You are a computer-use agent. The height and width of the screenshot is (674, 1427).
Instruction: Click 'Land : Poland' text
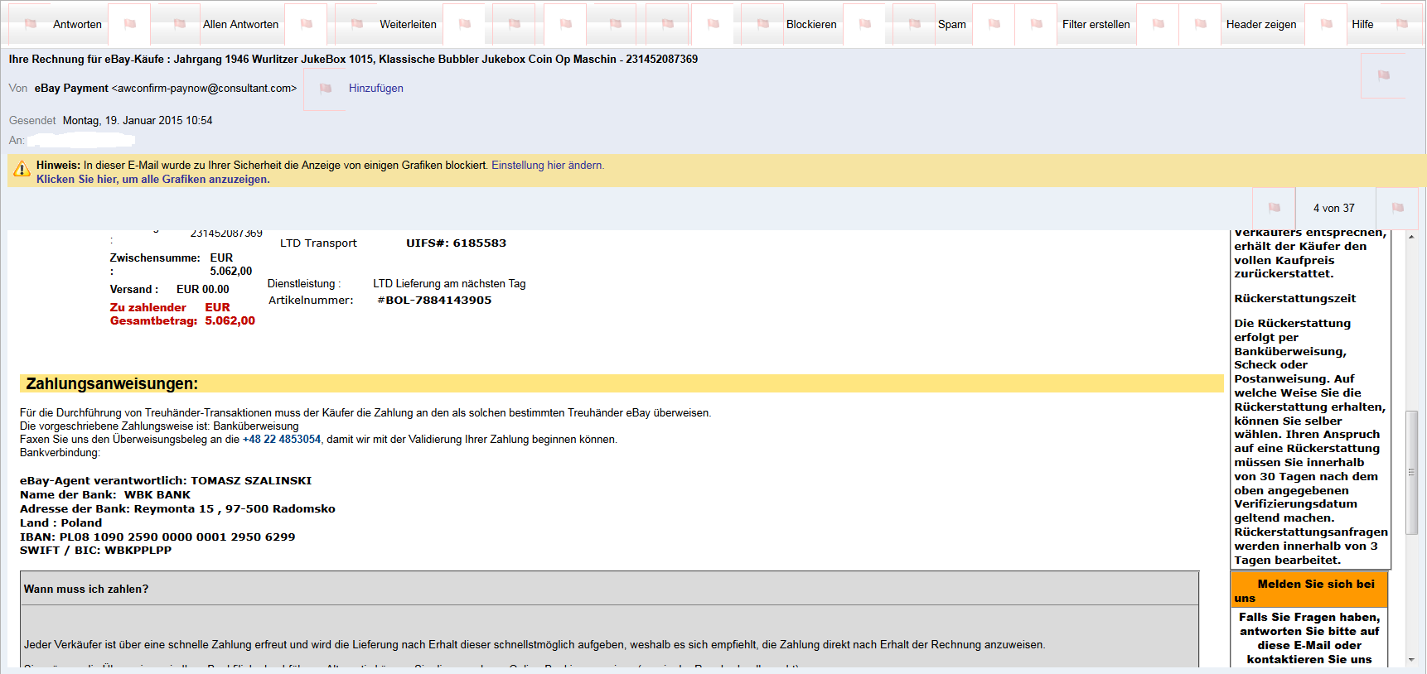click(60, 523)
